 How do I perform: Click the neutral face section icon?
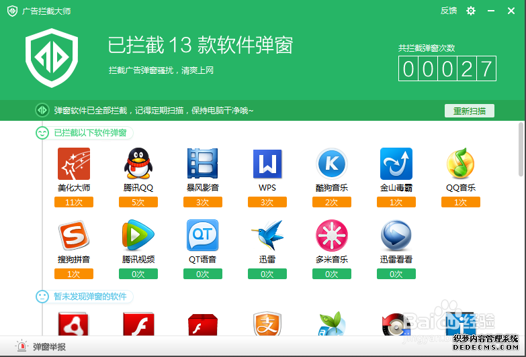tap(42, 297)
